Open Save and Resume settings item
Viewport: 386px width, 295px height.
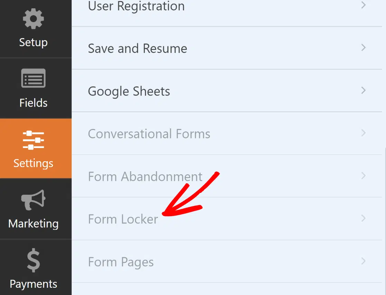(227, 48)
